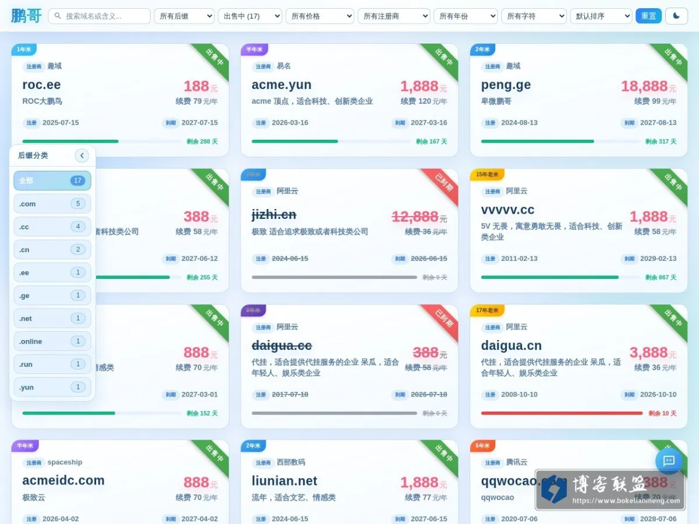Click the 鹏哥 site logo
The height and width of the screenshot is (524, 699).
(x=26, y=16)
